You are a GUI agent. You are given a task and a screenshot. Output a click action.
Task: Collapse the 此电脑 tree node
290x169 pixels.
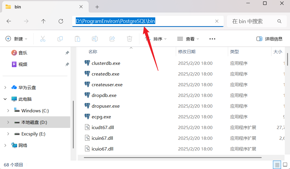5,99
